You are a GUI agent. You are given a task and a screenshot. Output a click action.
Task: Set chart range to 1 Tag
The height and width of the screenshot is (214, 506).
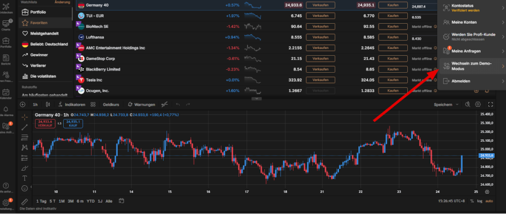click(42, 201)
